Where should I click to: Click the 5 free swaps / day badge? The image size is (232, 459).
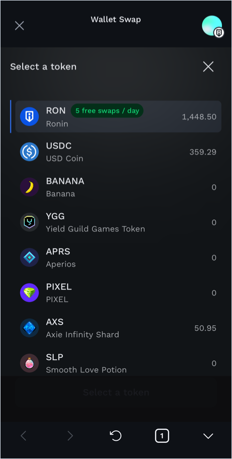(107, 111)
